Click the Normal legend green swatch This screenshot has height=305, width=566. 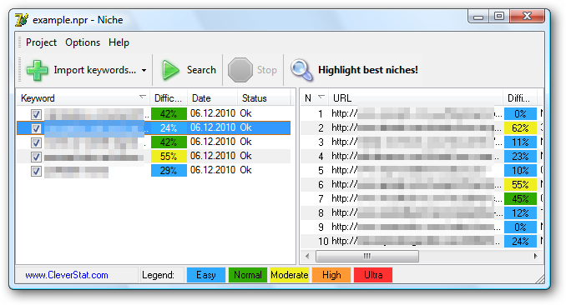pyautogui.click(x=248, y=275)
